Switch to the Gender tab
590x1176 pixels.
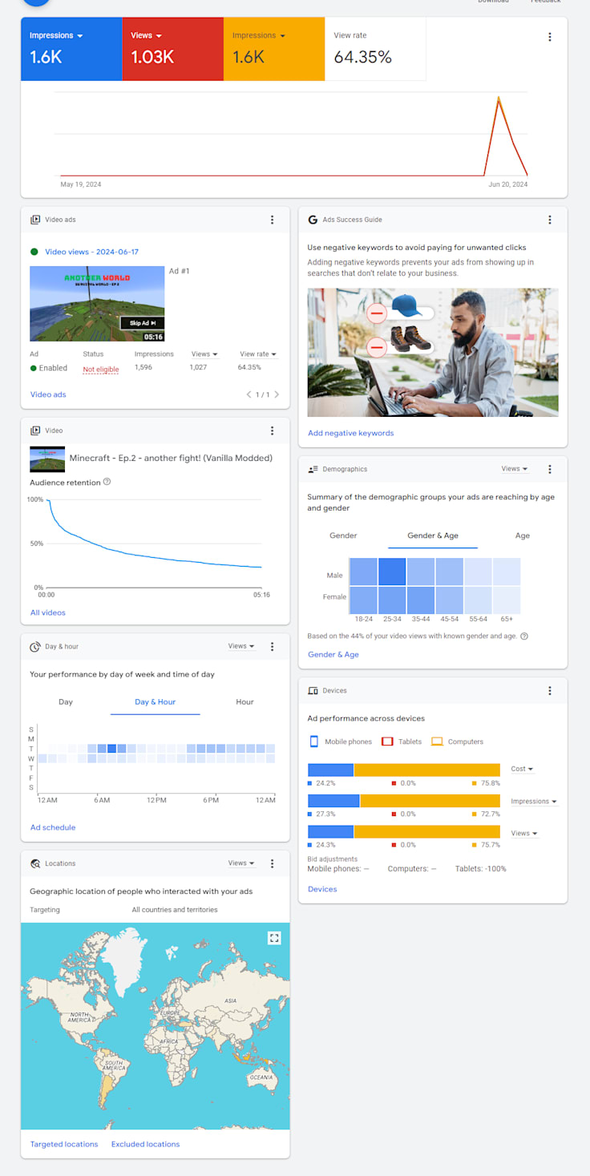click(343, 535)
